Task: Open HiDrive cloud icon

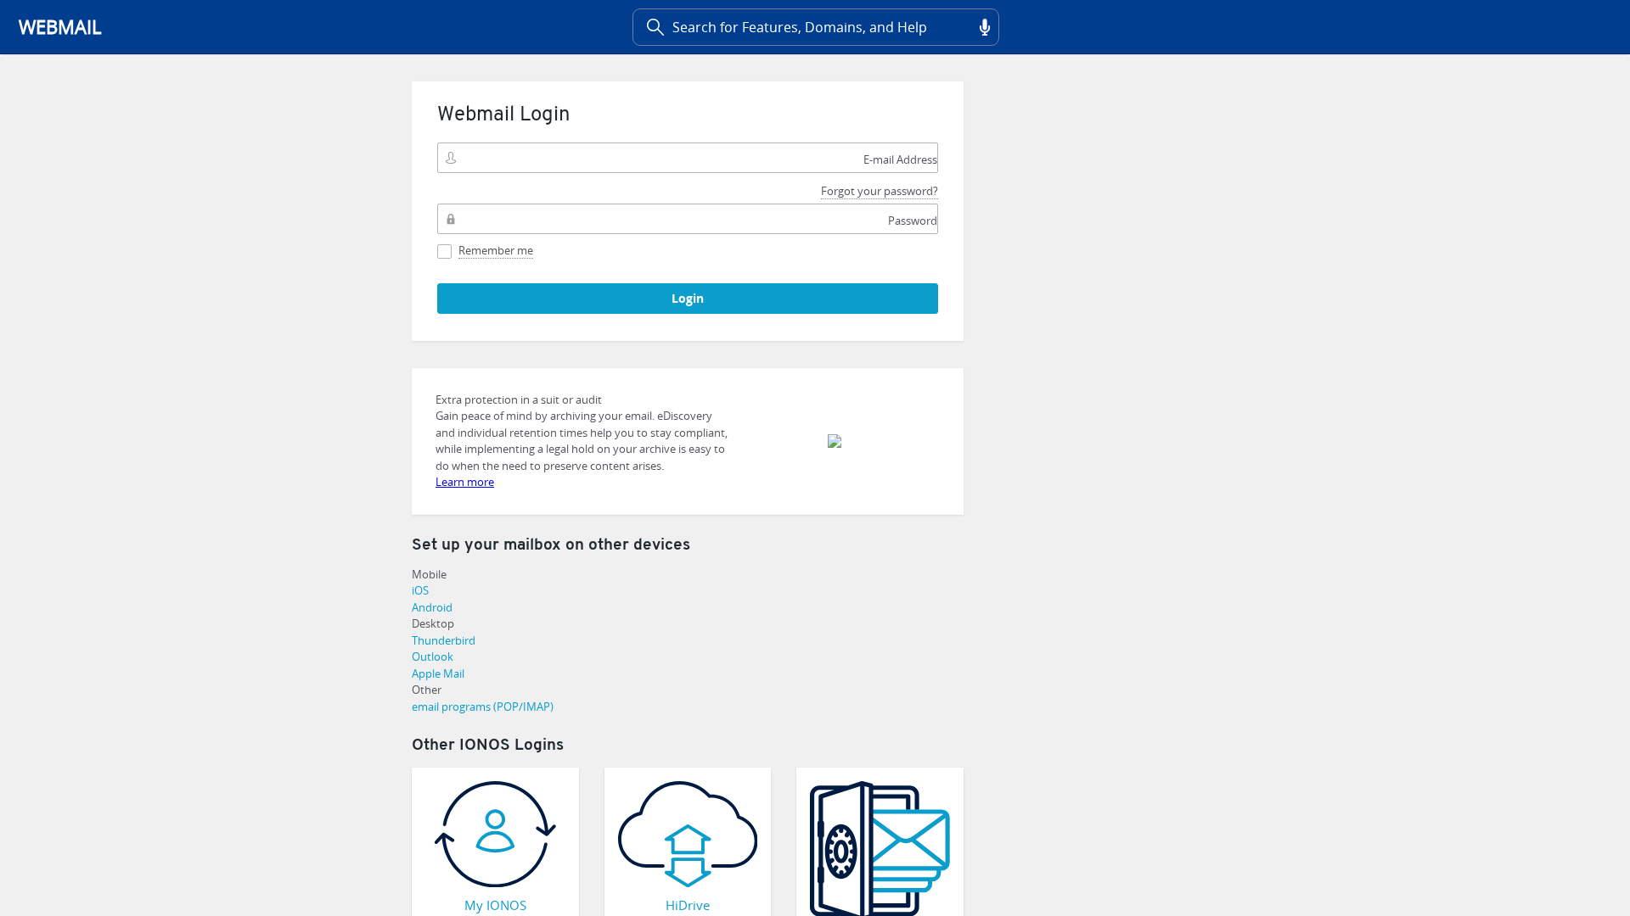Action: pyautogui.click(x=688, y=835)
